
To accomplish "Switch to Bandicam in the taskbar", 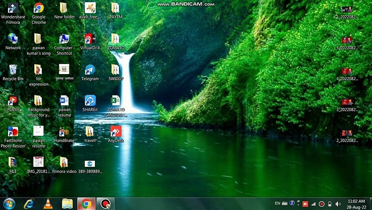I will [105, 204].
